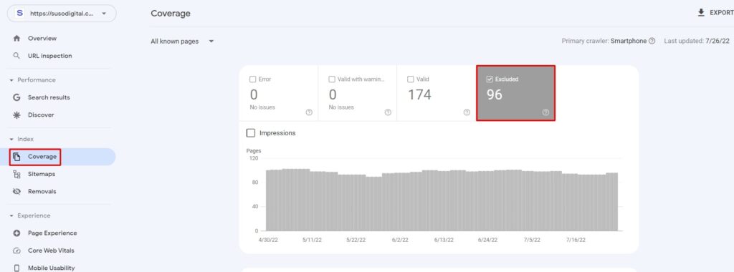Open the All known pages dropdown
The height and width of the screenshot is (272, 734).
point(182,41)
